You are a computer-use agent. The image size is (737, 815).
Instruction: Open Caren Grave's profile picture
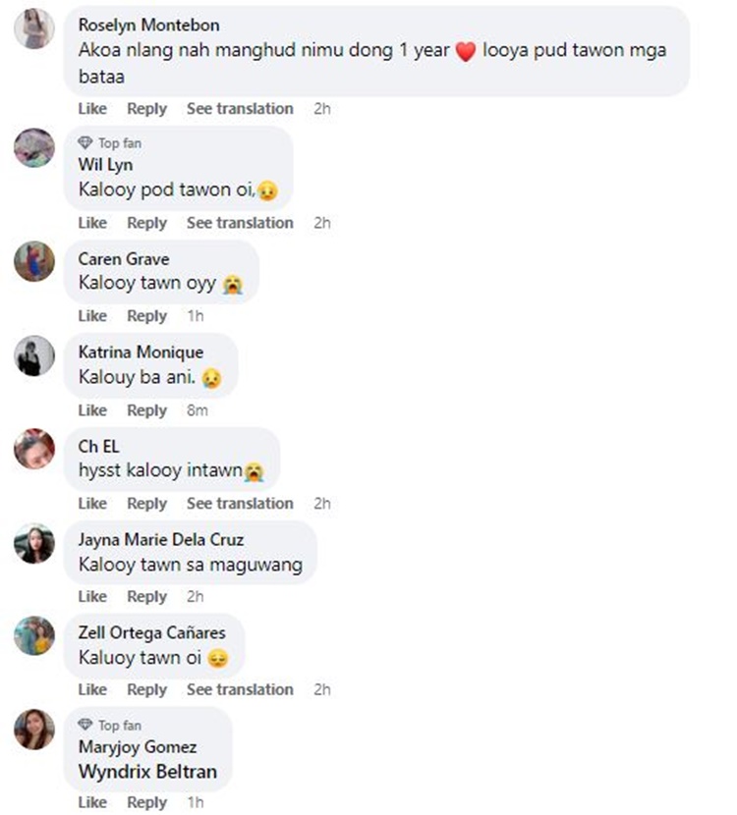(34, 262)
